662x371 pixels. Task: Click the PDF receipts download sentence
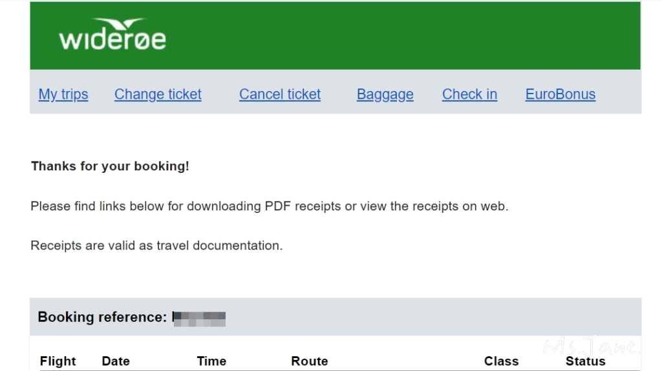click(269, 206)
